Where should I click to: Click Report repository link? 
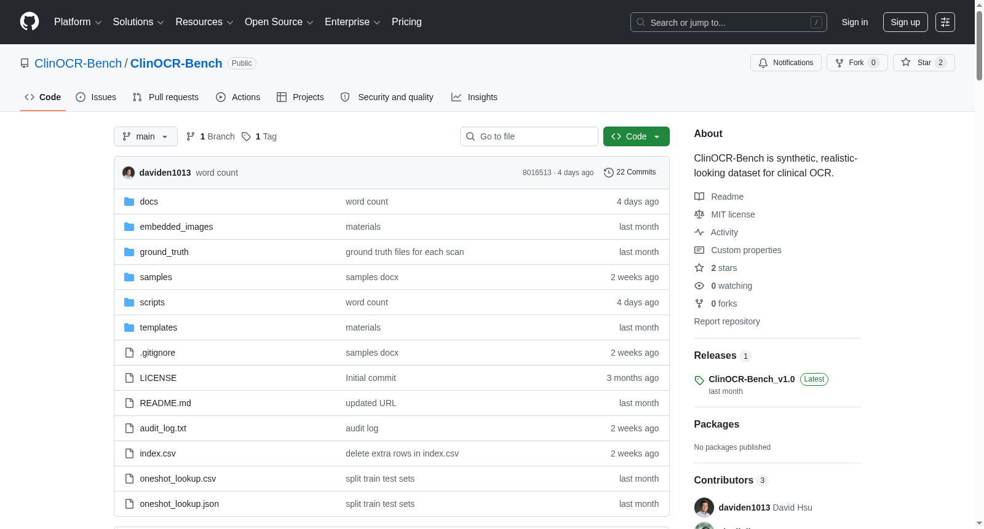[727, 321]
